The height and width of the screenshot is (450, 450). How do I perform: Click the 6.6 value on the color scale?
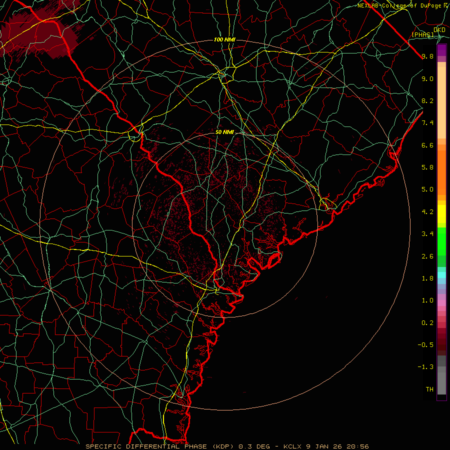427,145
